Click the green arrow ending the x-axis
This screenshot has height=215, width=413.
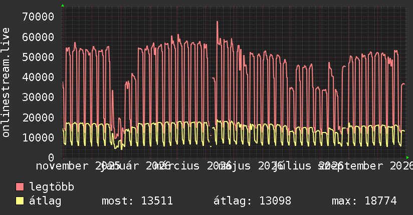pos(407,157)
